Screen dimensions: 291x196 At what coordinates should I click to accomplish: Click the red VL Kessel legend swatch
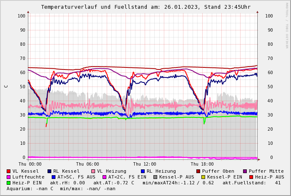(9, 171)
